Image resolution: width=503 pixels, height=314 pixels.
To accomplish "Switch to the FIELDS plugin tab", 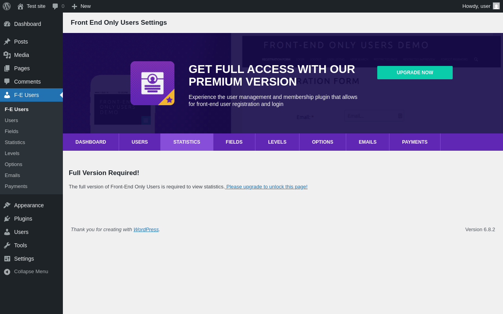I will tap(234, 142).
